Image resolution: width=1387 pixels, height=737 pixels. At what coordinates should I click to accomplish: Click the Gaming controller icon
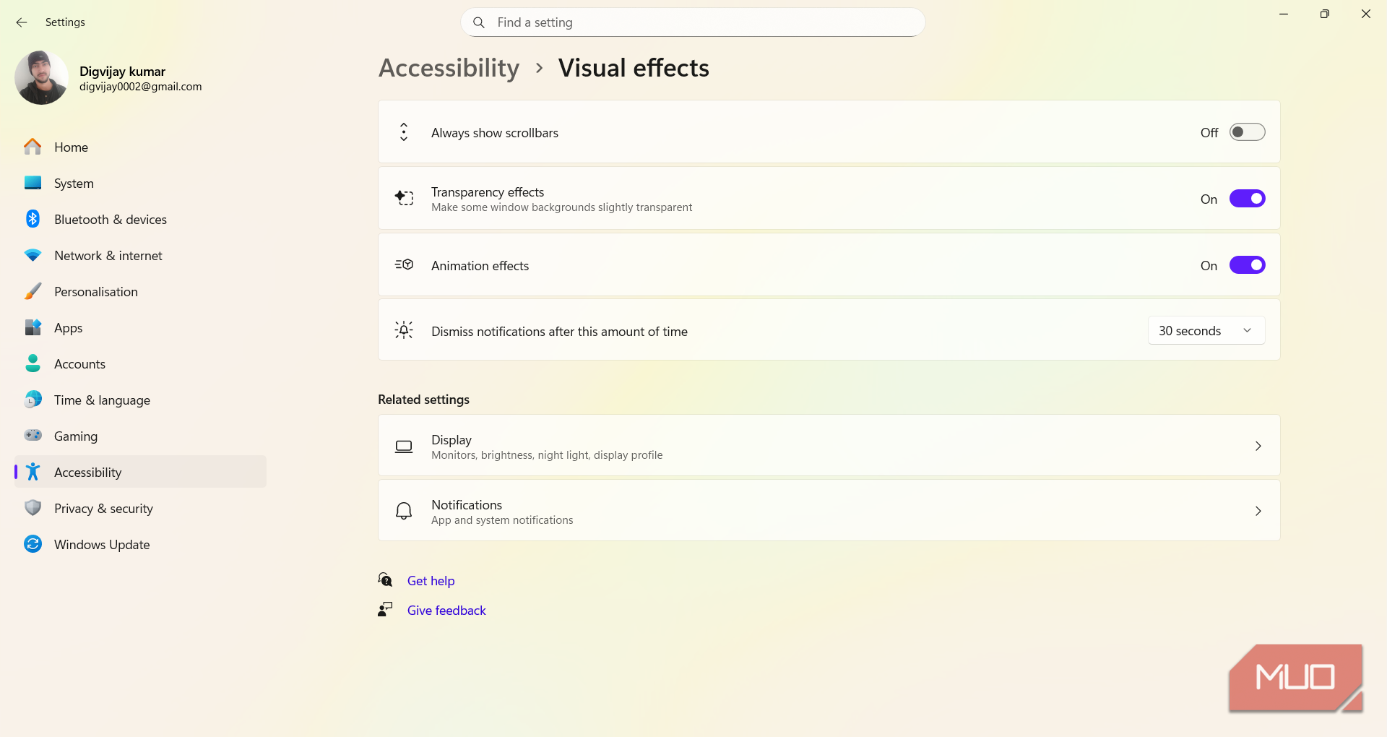click(33, 435)
